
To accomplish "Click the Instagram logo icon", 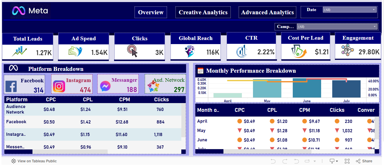I will pos(59,86).
